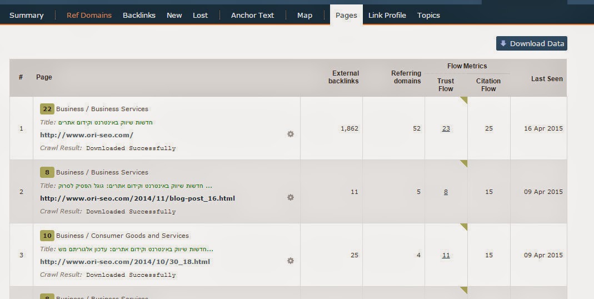Click Trust Flow value 11

[446, 255]
